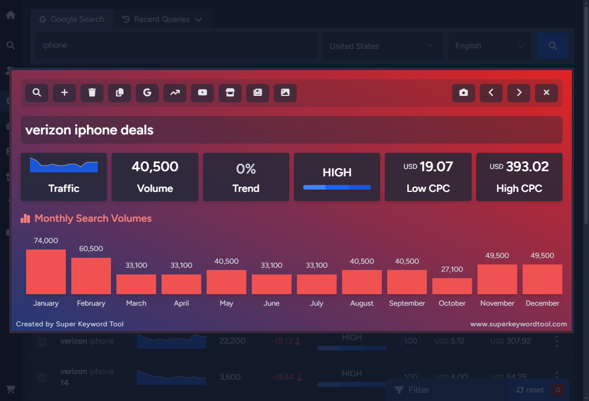Take snapshot with the camera icon

(464, 92)
